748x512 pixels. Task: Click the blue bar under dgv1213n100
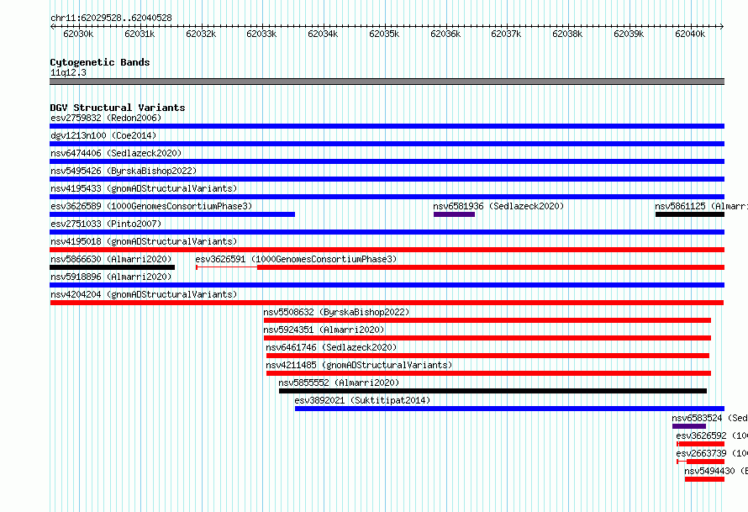coord(387,144)
